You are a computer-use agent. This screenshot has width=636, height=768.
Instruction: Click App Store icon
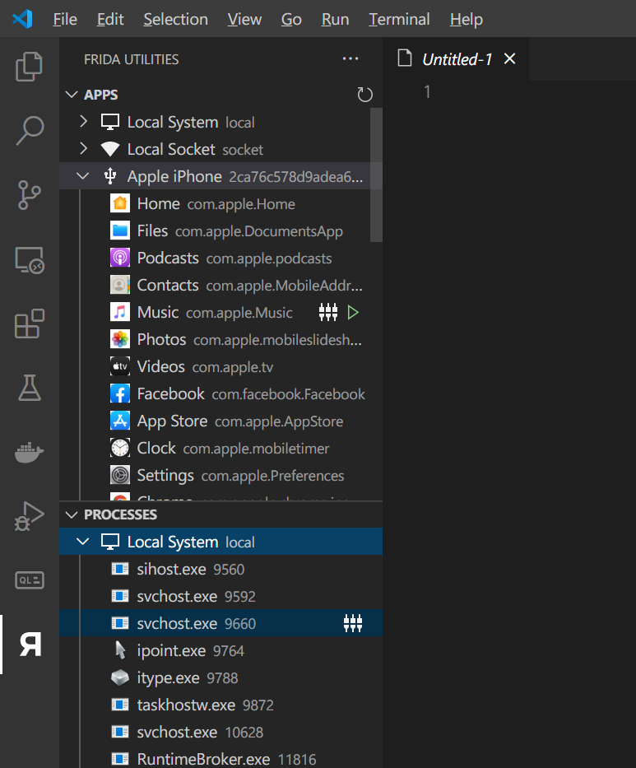pyautogui.click(x=120, y=421)
